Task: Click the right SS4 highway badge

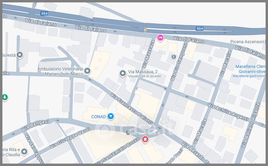Action: (200, 29)
